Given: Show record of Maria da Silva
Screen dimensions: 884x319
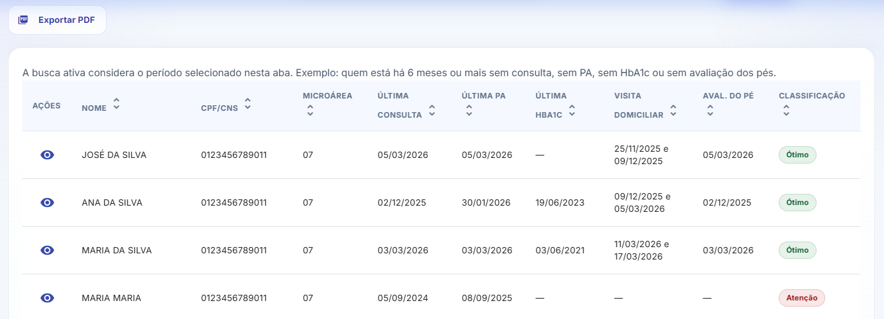Looking at the screenshot, I should coord(47,250).
